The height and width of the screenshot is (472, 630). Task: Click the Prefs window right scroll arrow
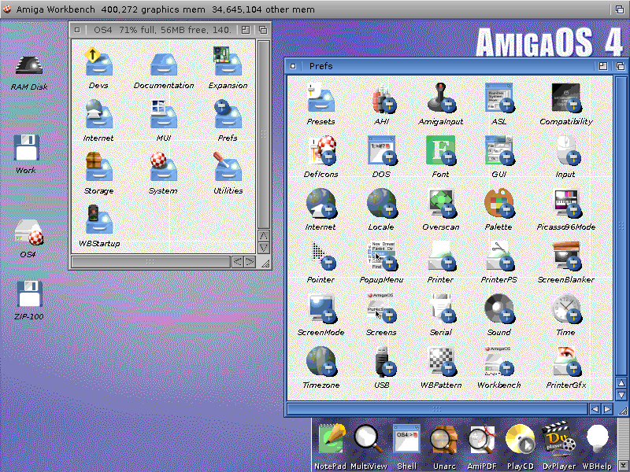(607, 409)
